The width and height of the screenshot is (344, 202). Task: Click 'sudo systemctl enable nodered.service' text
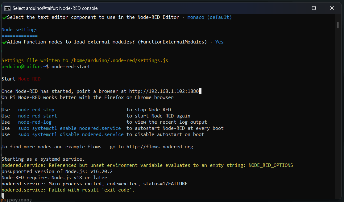[69, 128]
